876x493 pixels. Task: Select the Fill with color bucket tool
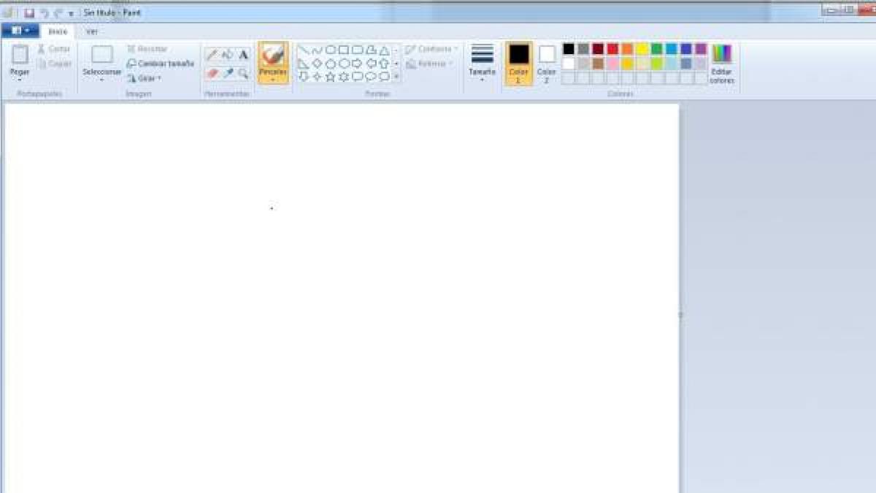pos(227,55)
